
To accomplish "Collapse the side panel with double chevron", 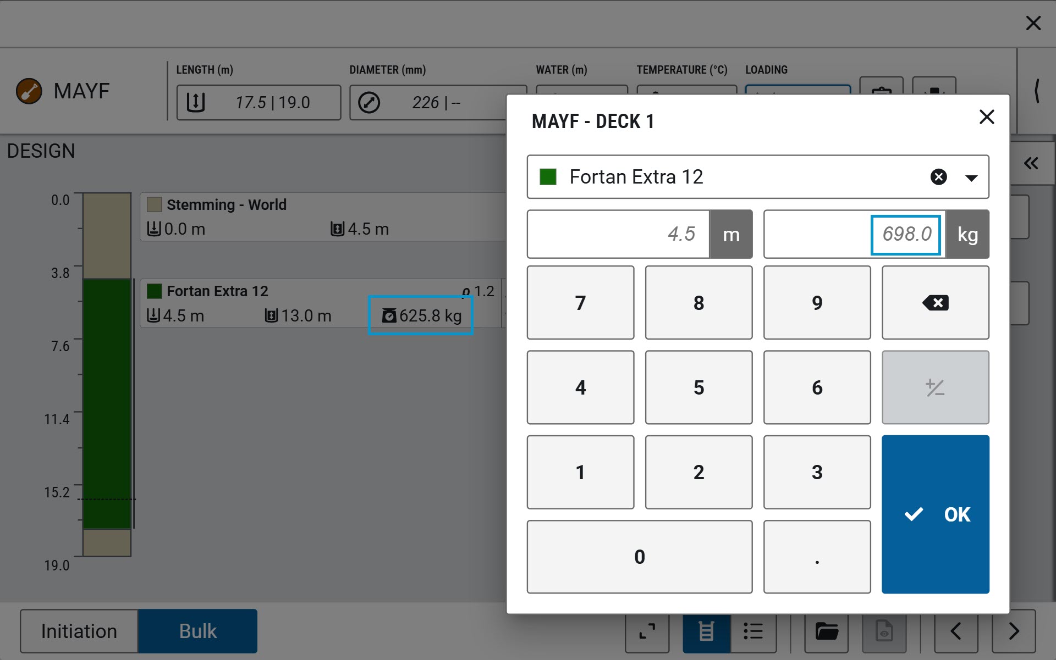I will [x=1031, y=163].
